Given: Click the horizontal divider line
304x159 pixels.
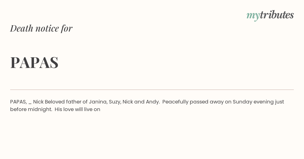Looking at the screenshot, I should pyautogui.click(x=152, y=90).
